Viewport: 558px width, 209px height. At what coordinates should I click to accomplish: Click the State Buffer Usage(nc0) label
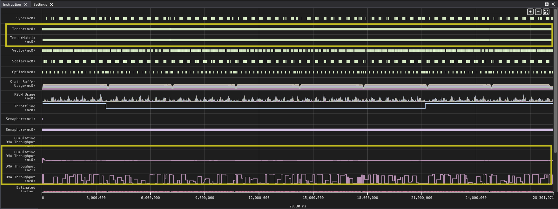click(x=23, y=84)
